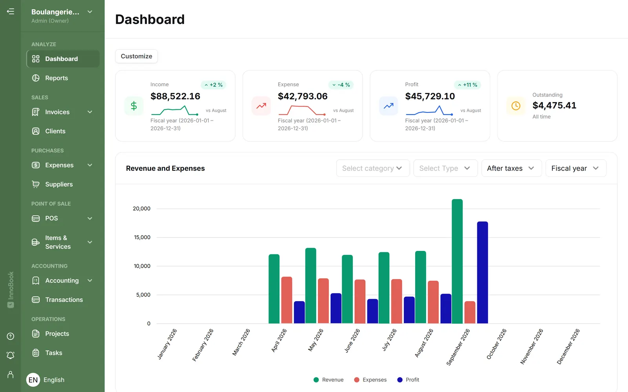Click the Tasks clipboard icon

click(36, 353)
